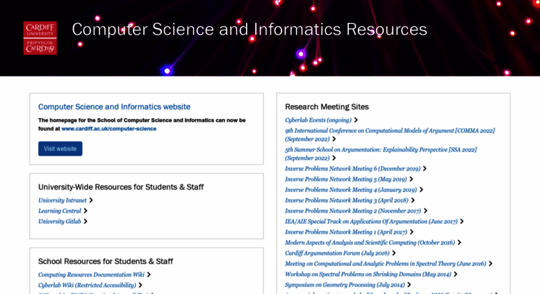Open Inverse Problems Network Meeting 3 link
The height and width of the screenshot is (294, 540).
[347, 200]
